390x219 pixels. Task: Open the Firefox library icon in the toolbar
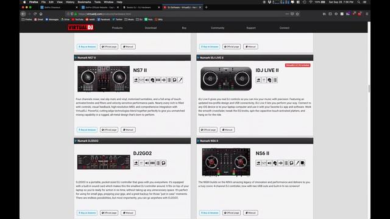click(x=324, y=14)
